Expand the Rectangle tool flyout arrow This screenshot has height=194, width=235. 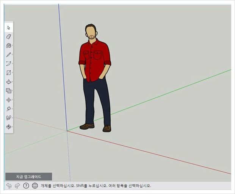[x=12, y=73]
